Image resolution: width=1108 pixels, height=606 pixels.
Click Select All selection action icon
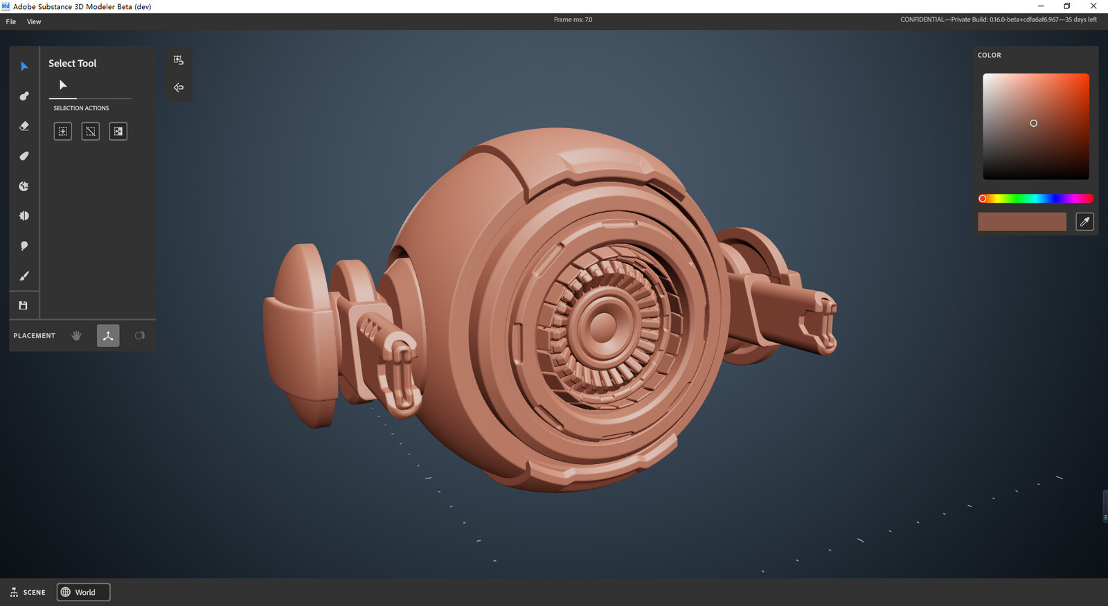tap(63, 131)
